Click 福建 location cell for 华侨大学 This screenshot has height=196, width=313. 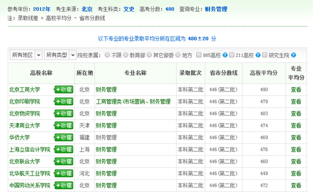(x=84, y=137)
